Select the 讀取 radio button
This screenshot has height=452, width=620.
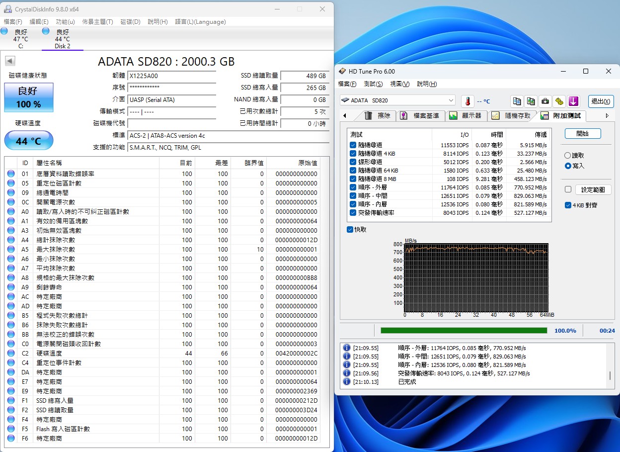pos(568,156)
